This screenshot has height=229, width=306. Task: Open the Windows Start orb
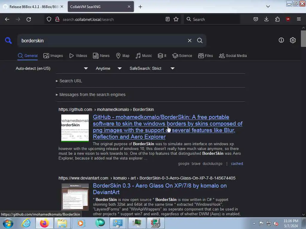(8, 223)
